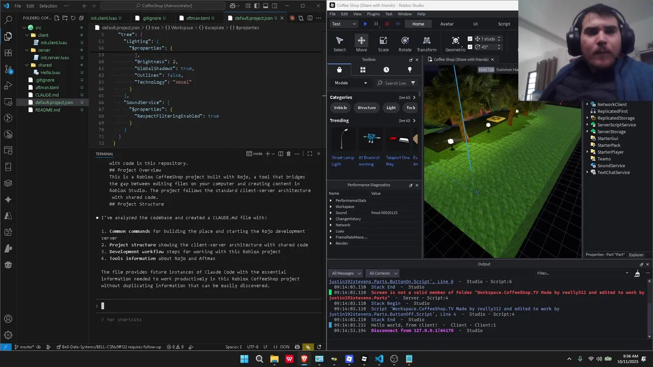
Task: Choose the Scale tool in Roblox Studio
Action: pyautogui.click(x=383, y=44)
